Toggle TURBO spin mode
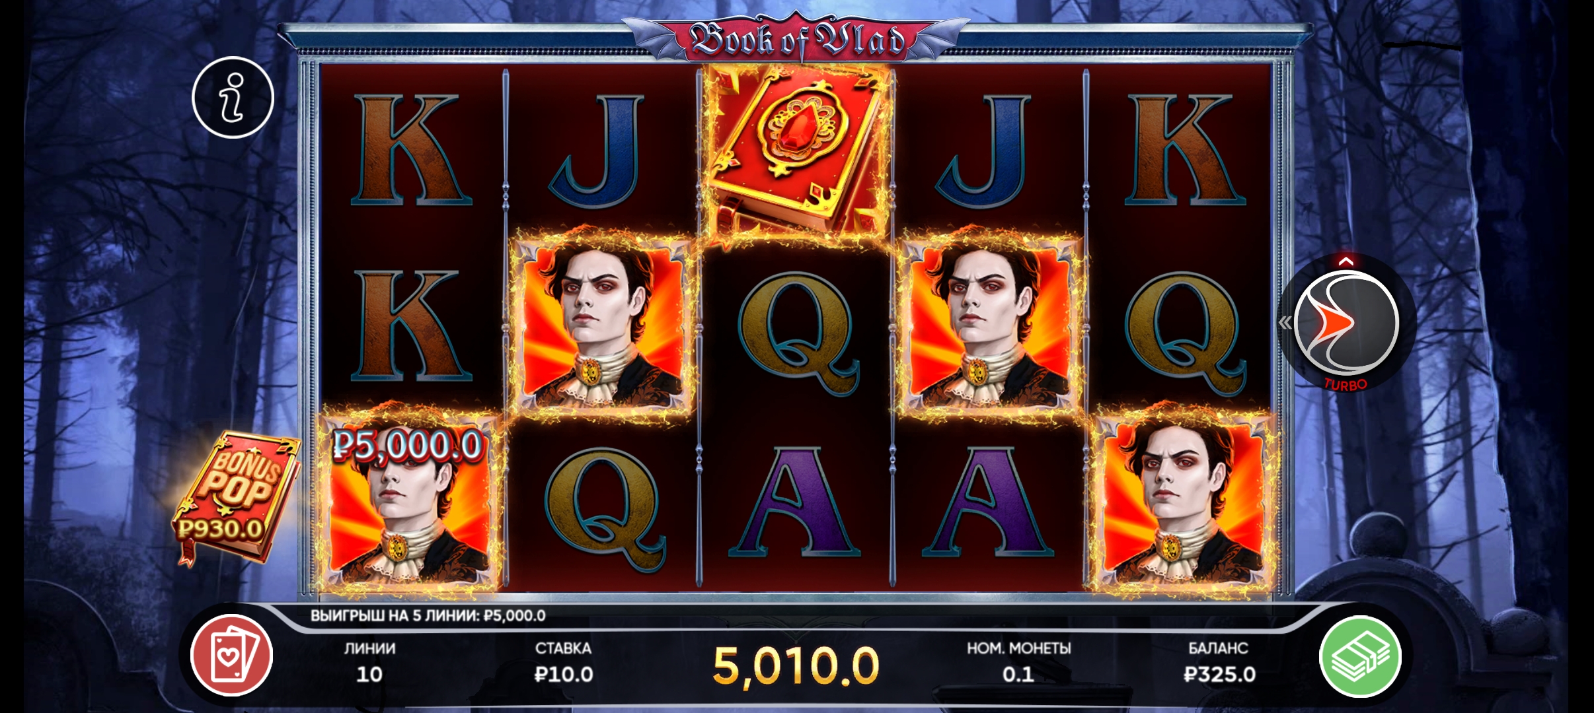Viewport: 1594px width, 713px height. tap(1345, 384)
